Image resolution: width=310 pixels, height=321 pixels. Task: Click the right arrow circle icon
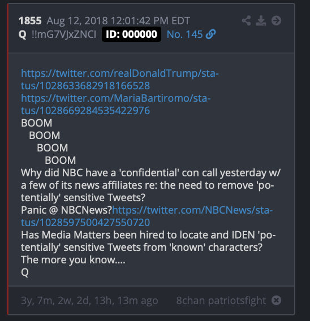276,20
